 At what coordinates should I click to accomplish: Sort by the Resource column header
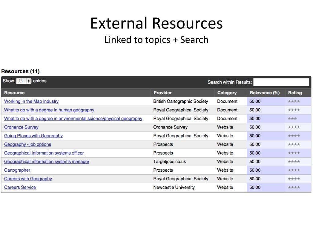pos(14,93)
